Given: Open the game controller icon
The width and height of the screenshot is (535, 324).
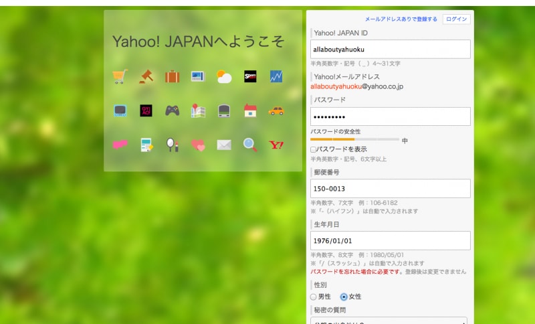Looking at the screenshot, I should (x=172, y=110).
